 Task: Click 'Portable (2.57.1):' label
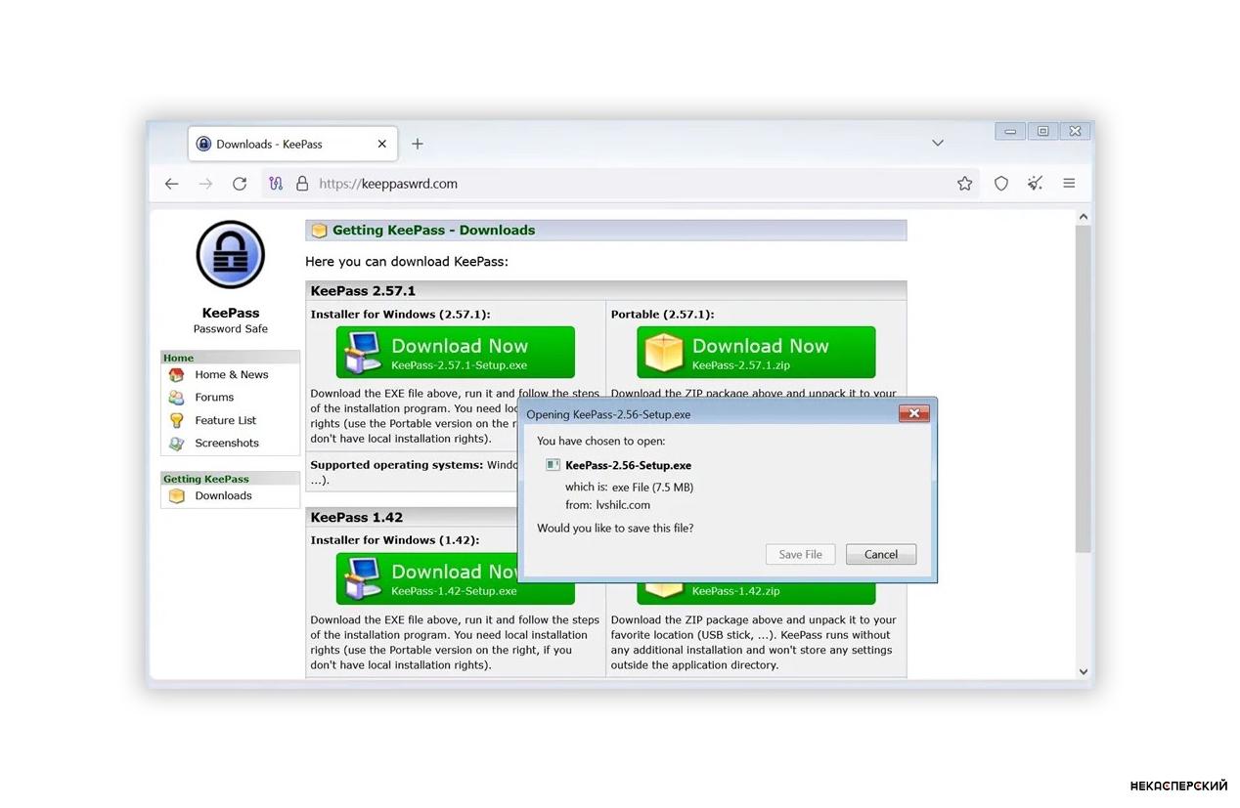click(662, 315)
